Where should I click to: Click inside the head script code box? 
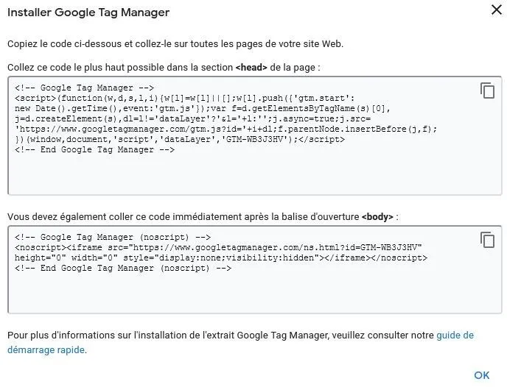tap(254, 136)
